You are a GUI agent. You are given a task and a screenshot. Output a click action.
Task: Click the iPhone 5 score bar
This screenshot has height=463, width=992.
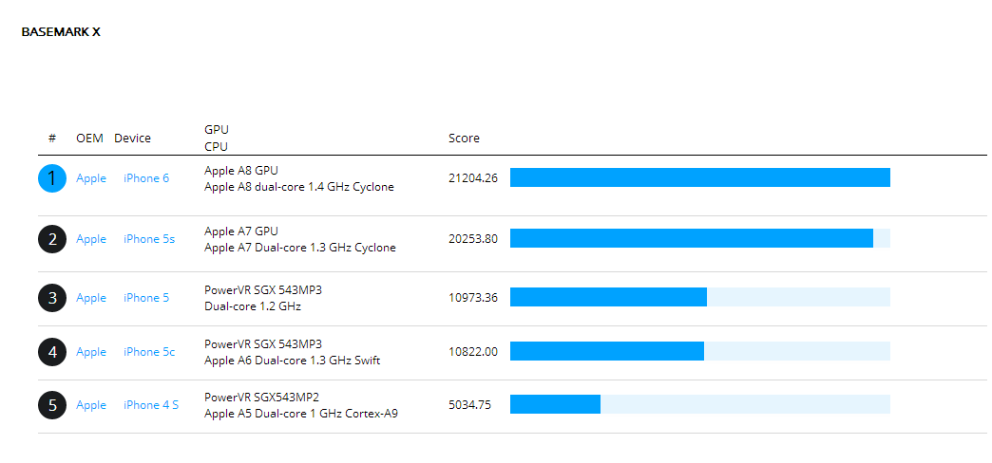point(699,297)
